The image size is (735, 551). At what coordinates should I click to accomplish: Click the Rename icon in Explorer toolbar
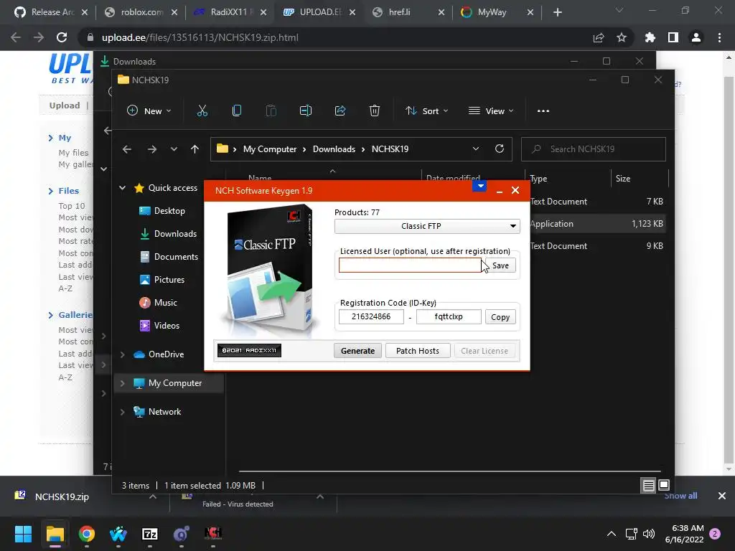point(306,111)
